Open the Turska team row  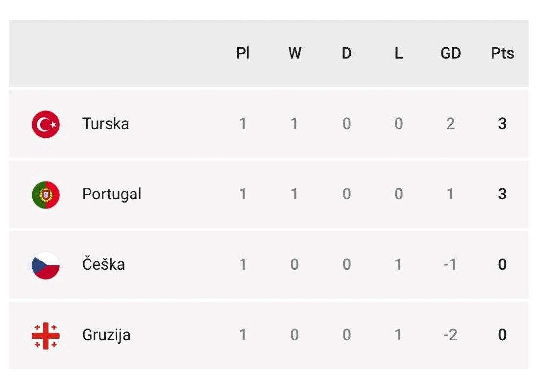point(269,124)
